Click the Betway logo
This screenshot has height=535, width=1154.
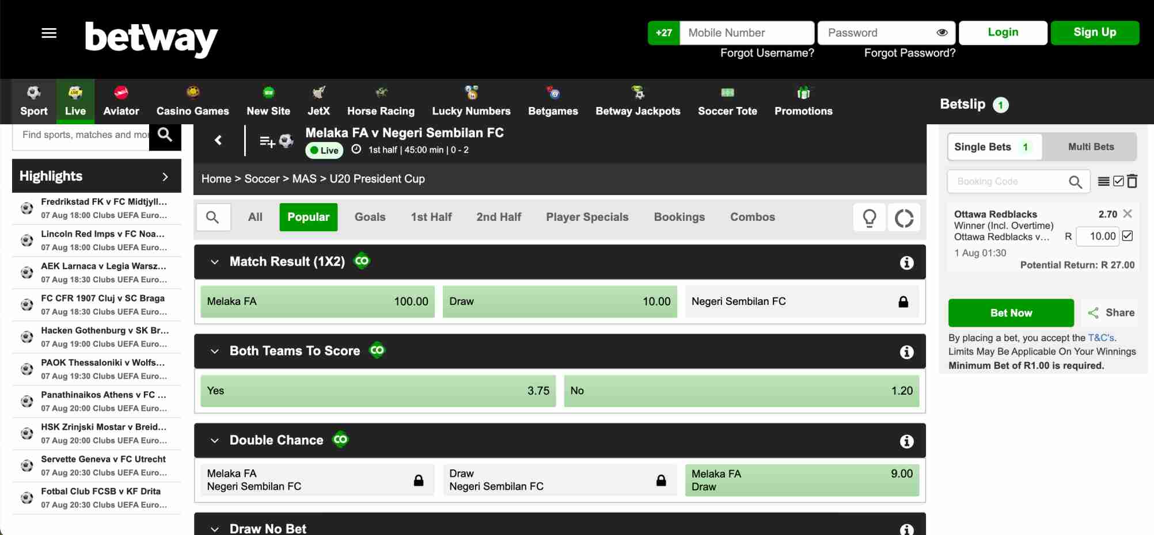coord(151,39)
